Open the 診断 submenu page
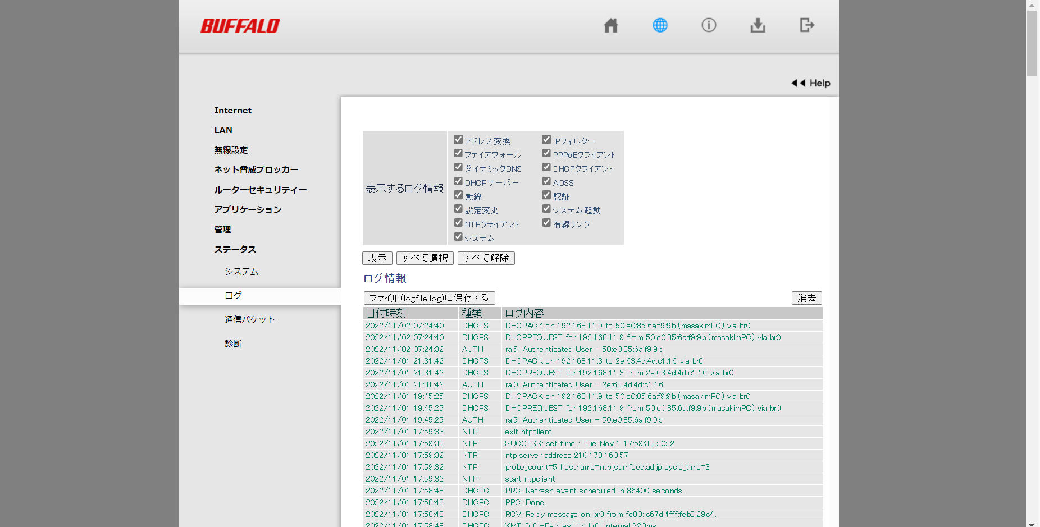The image size is (1040, 527). pyautogui.click(x=233, y=343)
